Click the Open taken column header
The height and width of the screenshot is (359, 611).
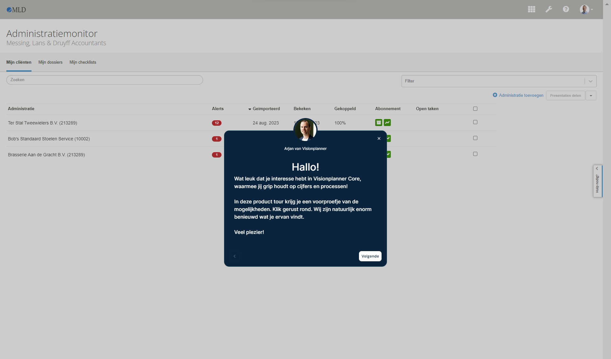(x=427, y=109)
